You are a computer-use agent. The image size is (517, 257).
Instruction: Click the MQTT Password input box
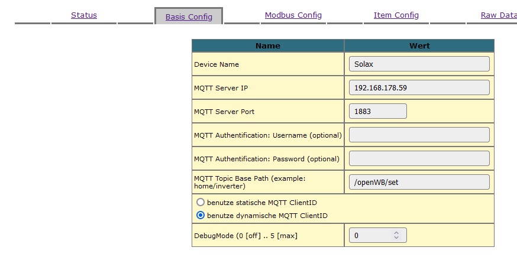click(x=419, y=158)
